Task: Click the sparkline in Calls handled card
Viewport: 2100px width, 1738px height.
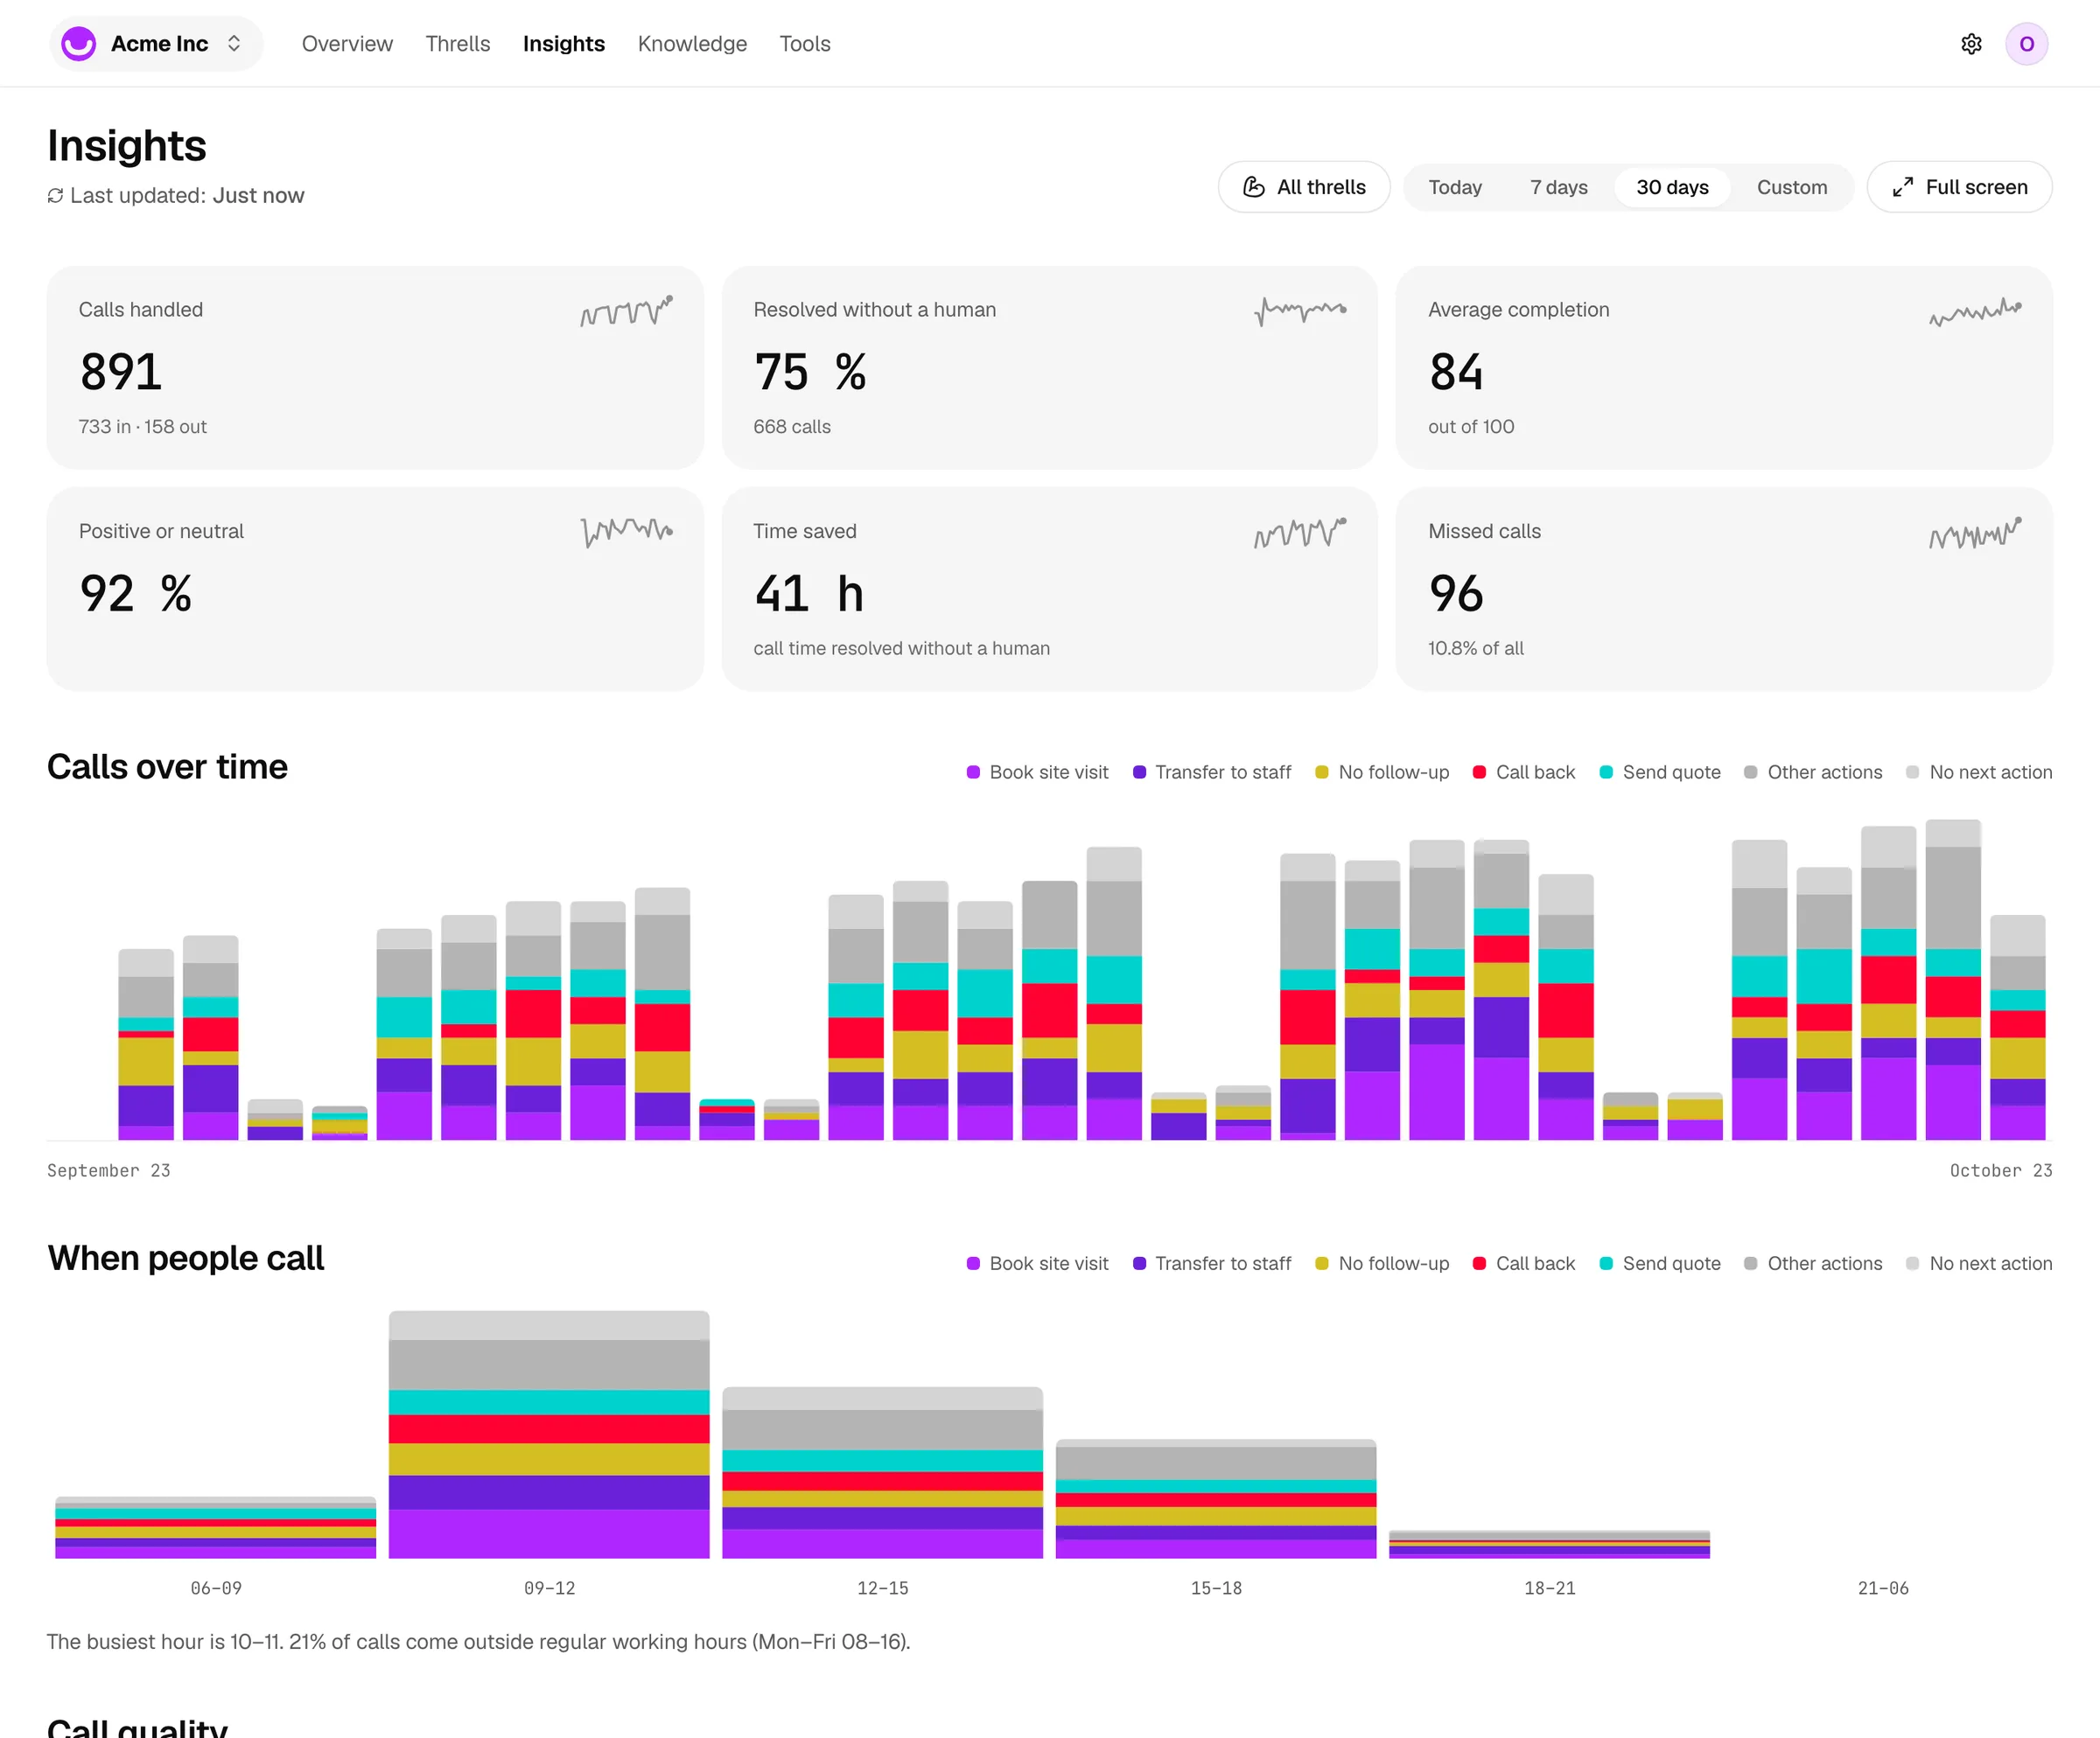Action: (626, 311)
